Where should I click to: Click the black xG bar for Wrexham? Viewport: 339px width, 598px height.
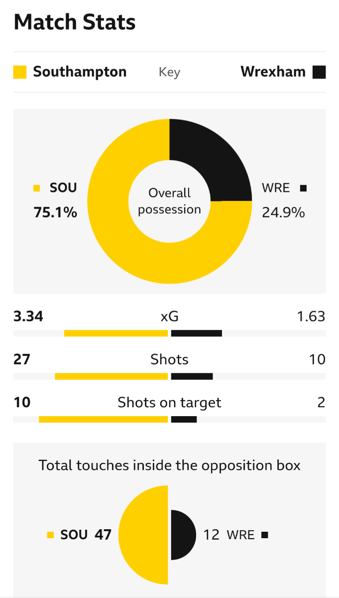tap(197, 333)
